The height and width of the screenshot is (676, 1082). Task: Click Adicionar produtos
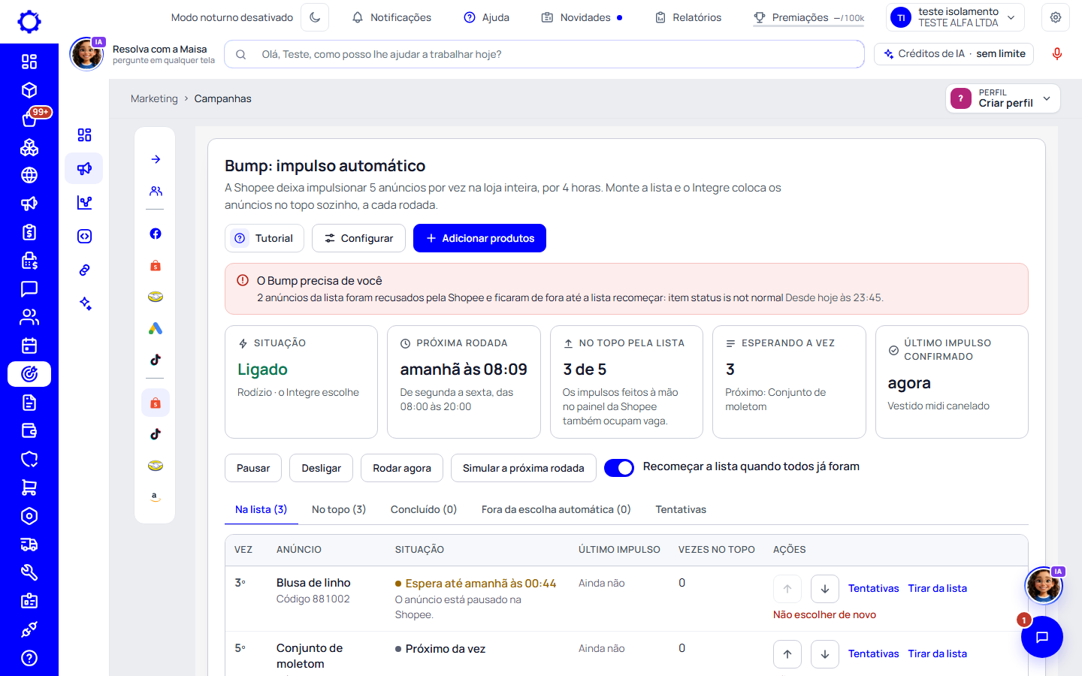coord(479,238)
